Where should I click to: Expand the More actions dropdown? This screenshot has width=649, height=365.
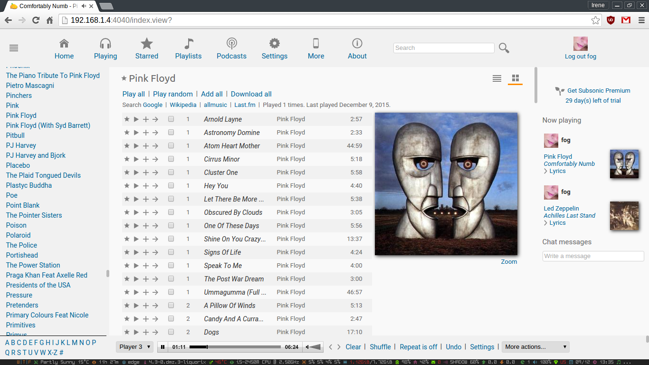[x=535, y=347]
